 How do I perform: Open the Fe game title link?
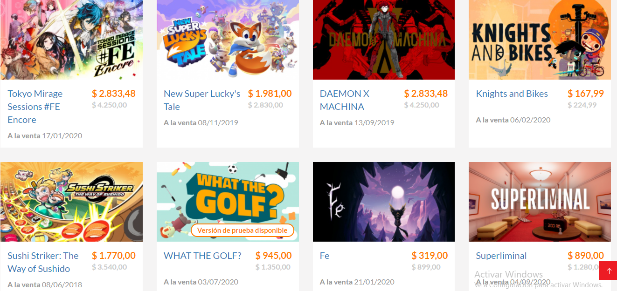click(325, 256)
